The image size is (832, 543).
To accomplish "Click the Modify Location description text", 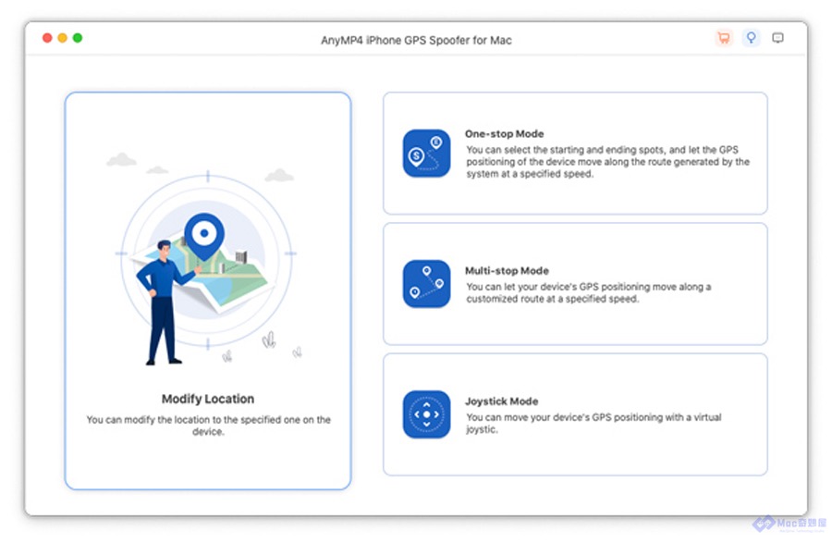I will click(209, 426).
